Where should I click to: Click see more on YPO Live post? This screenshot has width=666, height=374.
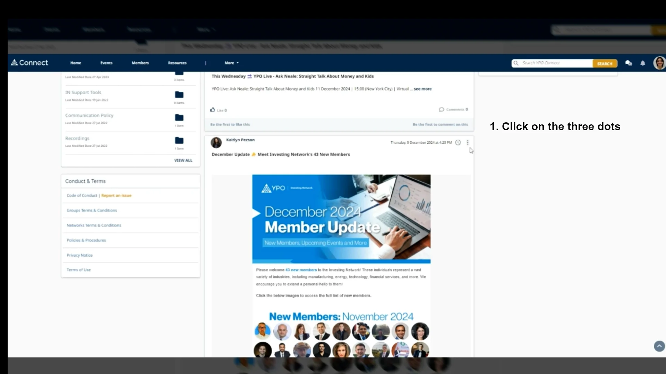click(x=422, y=89)
